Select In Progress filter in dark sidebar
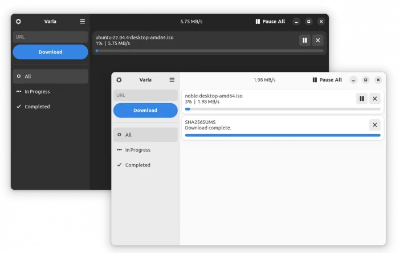399x253 pixels. point(37,92)
